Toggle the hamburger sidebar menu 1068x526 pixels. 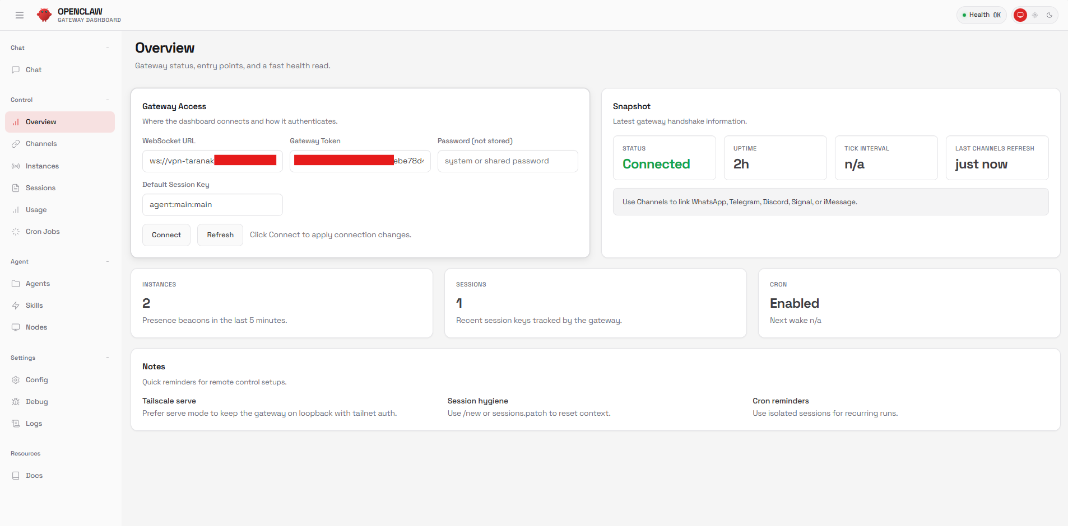click(20, 15)
